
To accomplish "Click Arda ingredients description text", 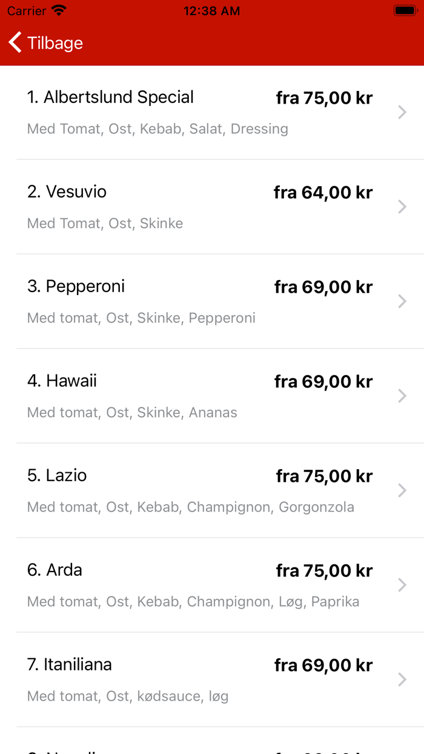I will point(193,602).
